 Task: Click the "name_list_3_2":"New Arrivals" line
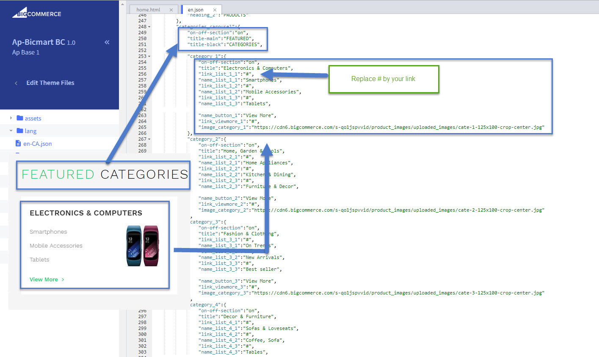tap(242, 257)
